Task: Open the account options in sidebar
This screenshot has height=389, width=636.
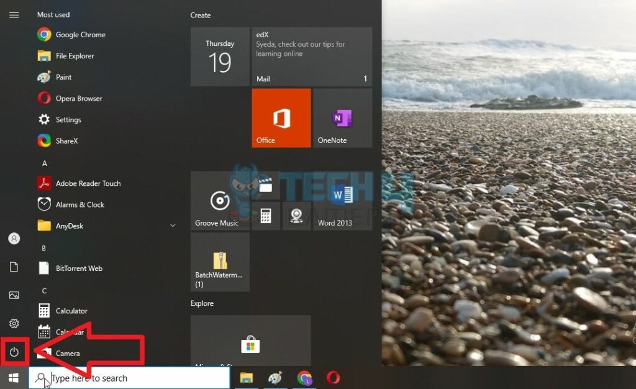Action: [x=14, y=238]
